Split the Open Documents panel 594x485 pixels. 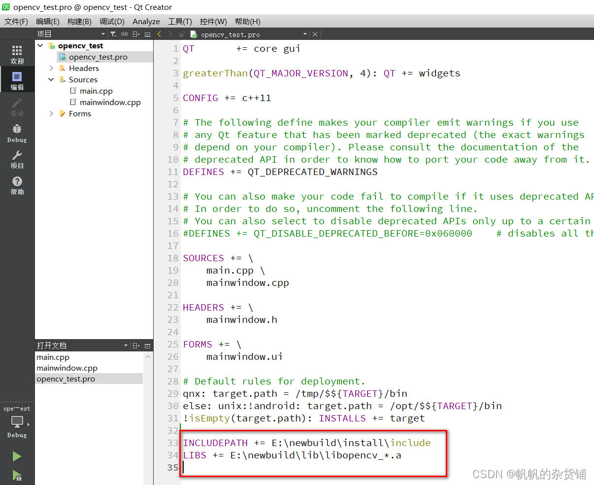(x=136, y=346)
